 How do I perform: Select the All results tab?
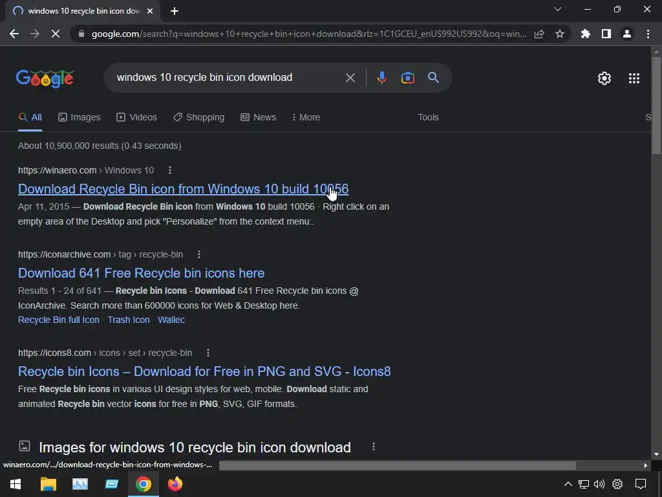(x=30, y=117)
